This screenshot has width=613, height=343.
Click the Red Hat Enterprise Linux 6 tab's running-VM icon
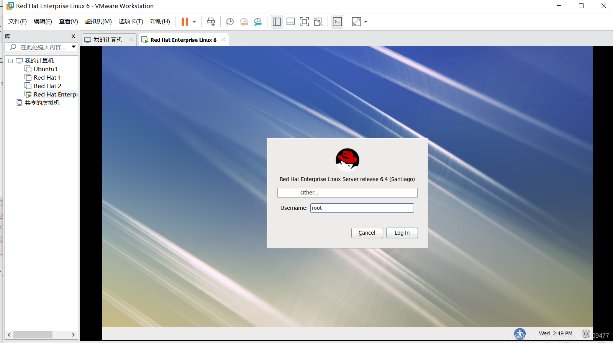145,40
